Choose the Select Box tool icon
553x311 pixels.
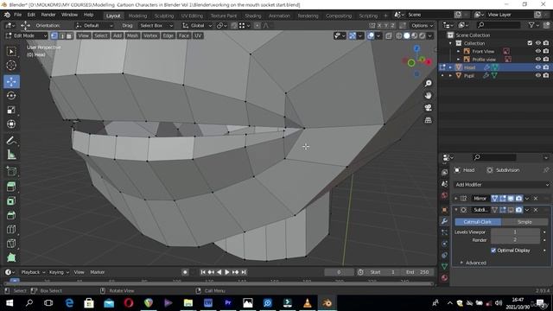click(11, 52)
